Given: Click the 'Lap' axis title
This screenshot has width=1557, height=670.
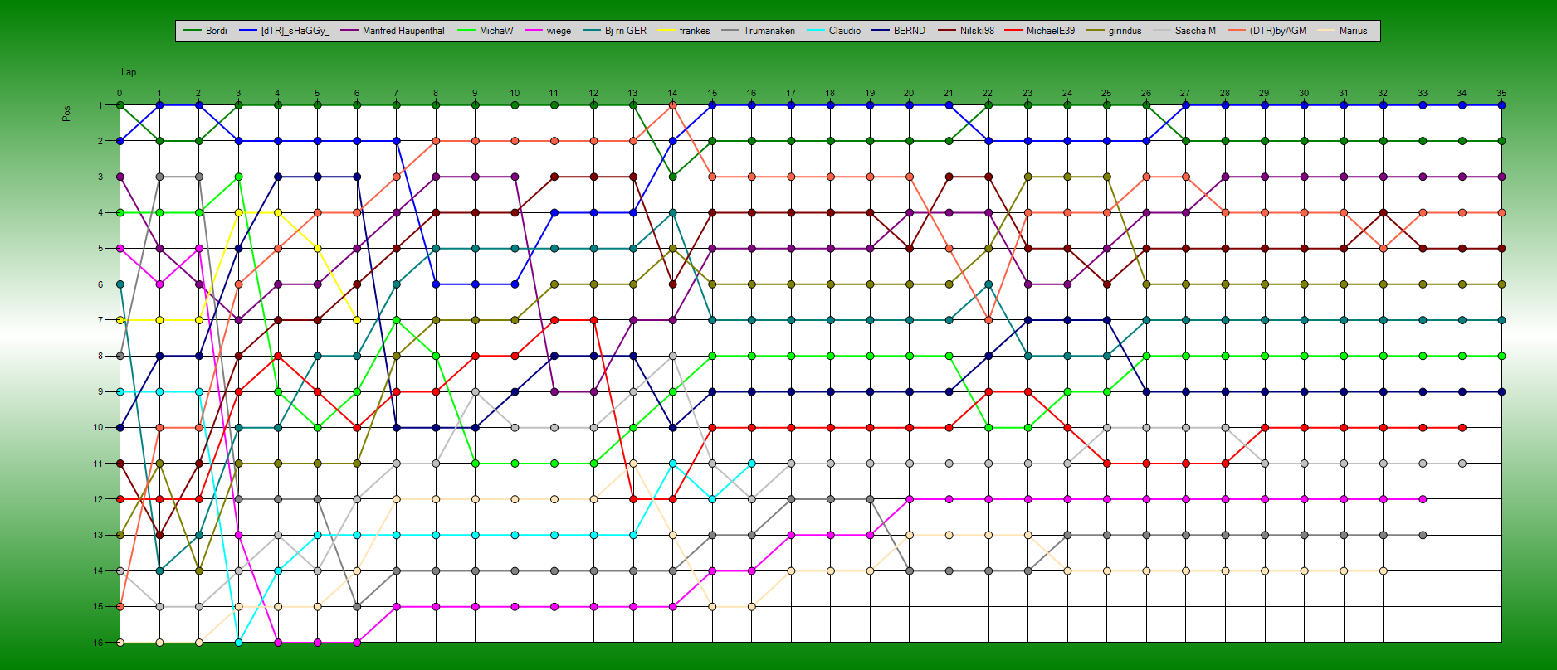Looking at the screenshot, I should pos(129,72).
